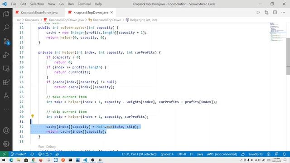Open Source Control view with badge

coord(6,41)
